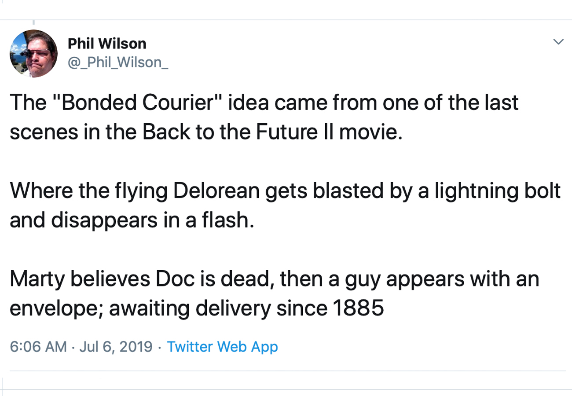This screenshot has height=396, width=572.
Task: Open the Twitter Web App source link
Action: click(x=223, y=347)
